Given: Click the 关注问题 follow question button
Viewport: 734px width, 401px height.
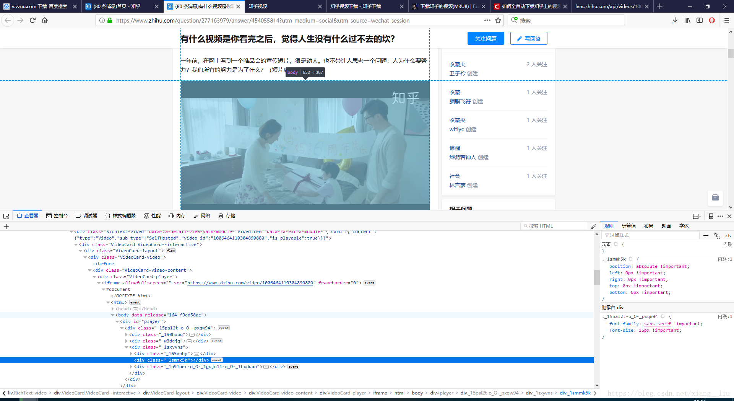Looking at the screenshot, I should click(486, 39).
